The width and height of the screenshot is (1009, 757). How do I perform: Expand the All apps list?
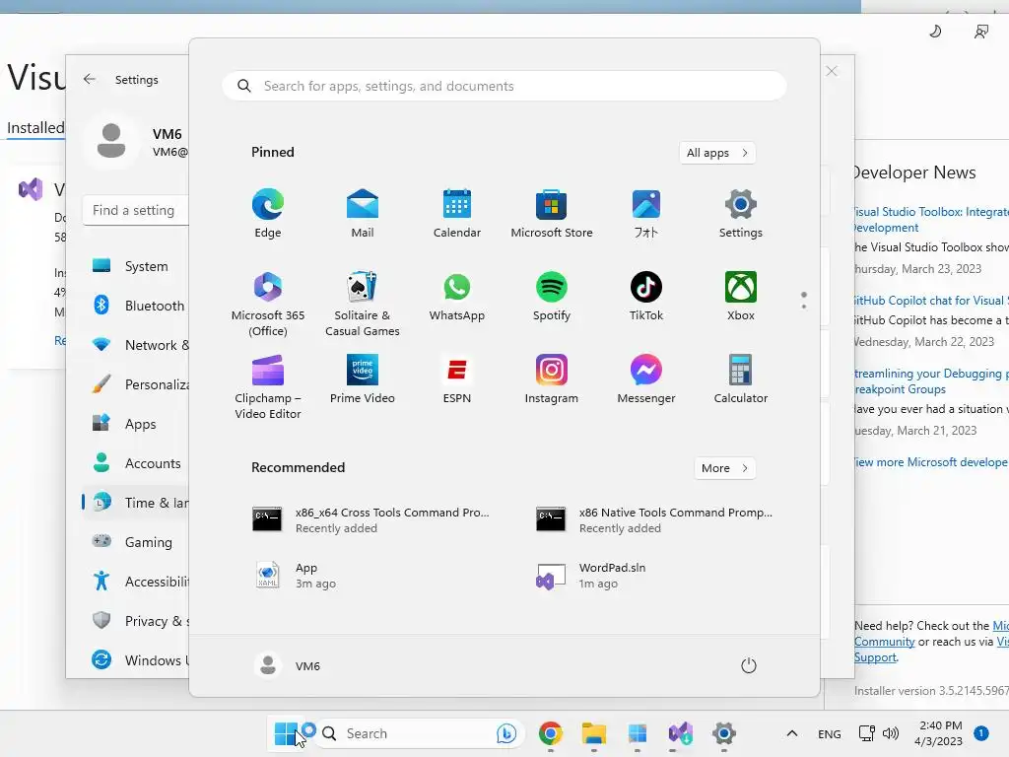(x=717, y=153)
